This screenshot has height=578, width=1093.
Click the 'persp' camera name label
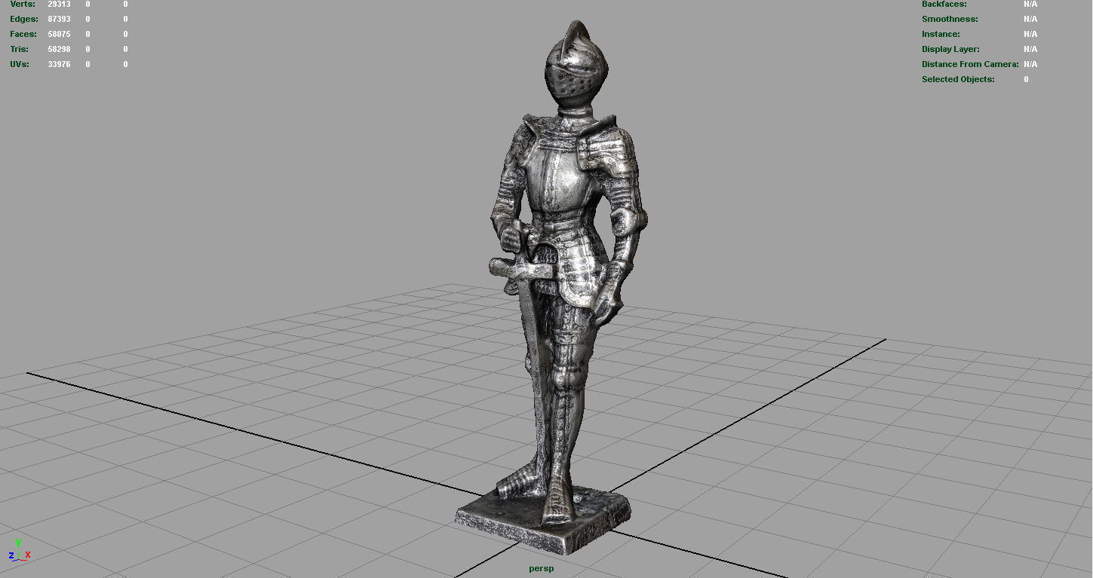tap(541, 568)
